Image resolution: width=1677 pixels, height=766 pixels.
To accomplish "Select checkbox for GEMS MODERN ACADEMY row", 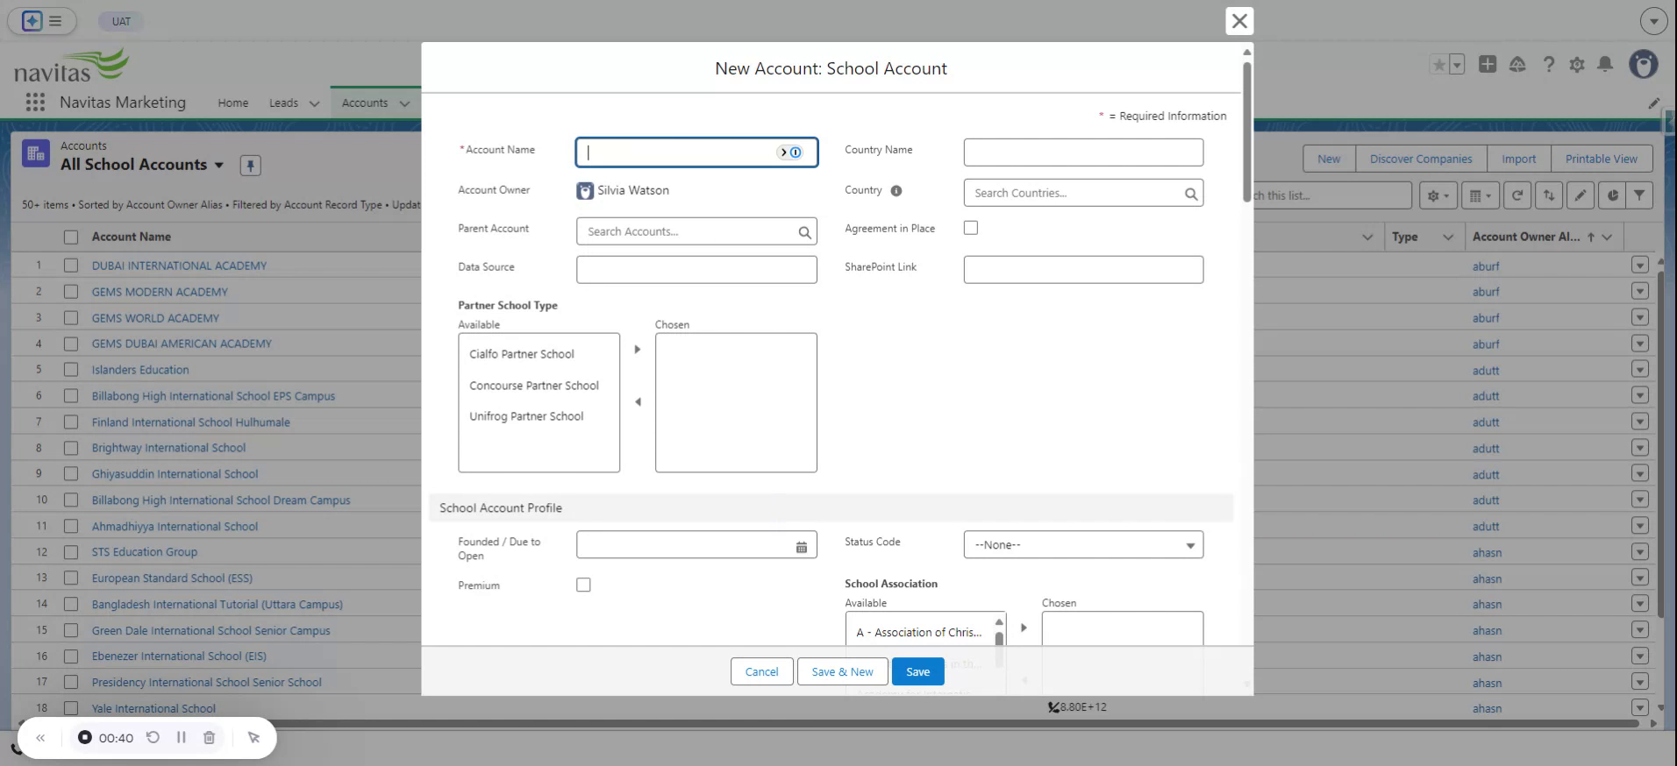I will click(x=71, y=292).
